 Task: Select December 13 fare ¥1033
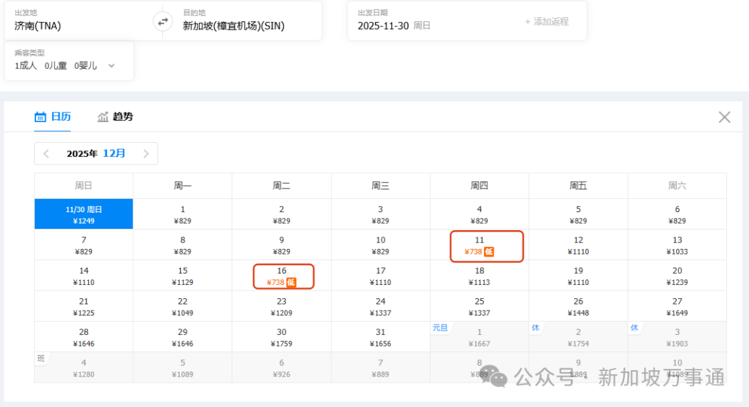[x=678, y=245]
